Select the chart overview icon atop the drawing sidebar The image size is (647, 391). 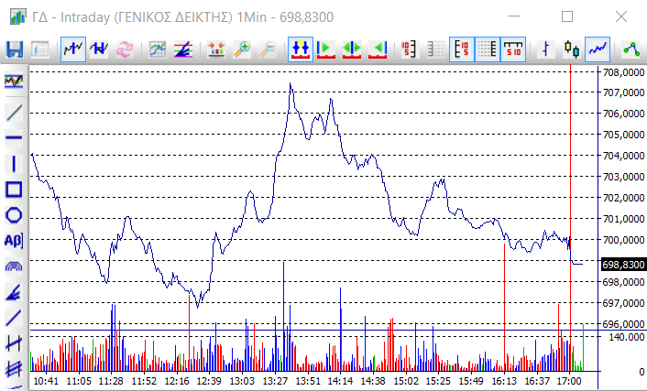coord(14,81)
